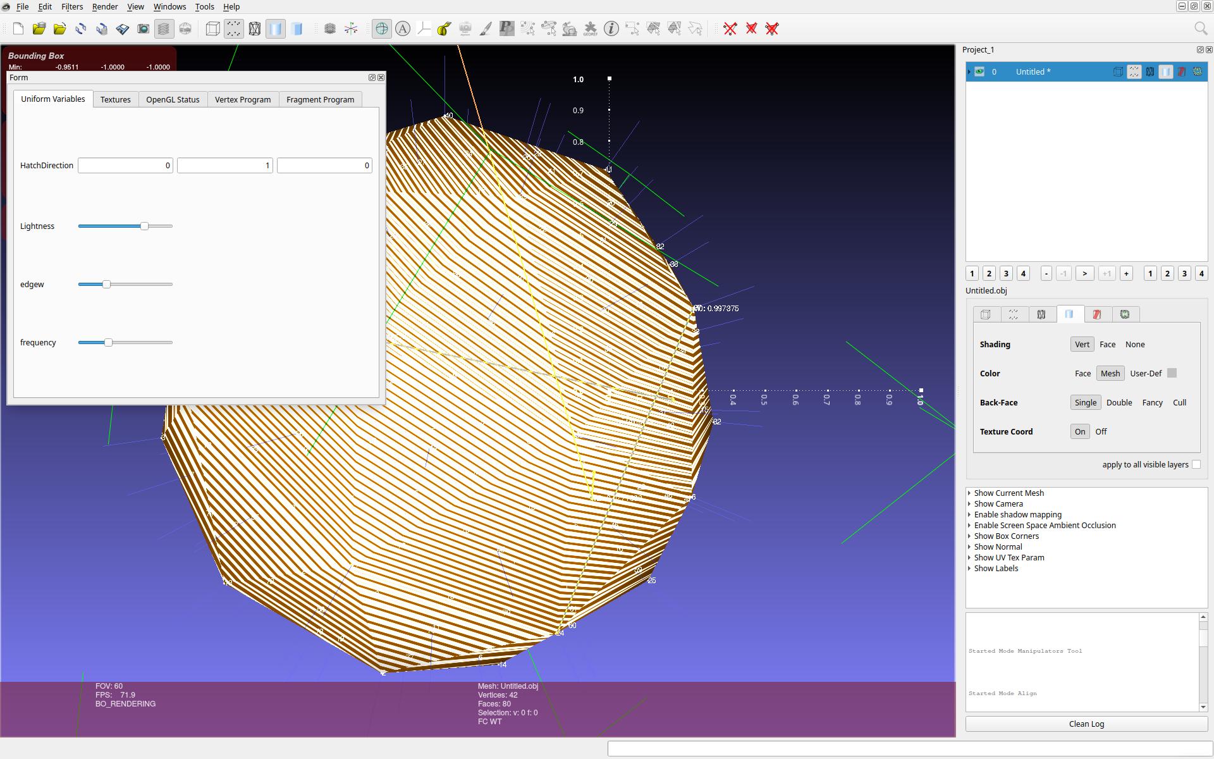Switch to the Fragment Program tab
The height and width of the screenshot is (759, 1214).
pyautogui.click(x=320, y=99)
